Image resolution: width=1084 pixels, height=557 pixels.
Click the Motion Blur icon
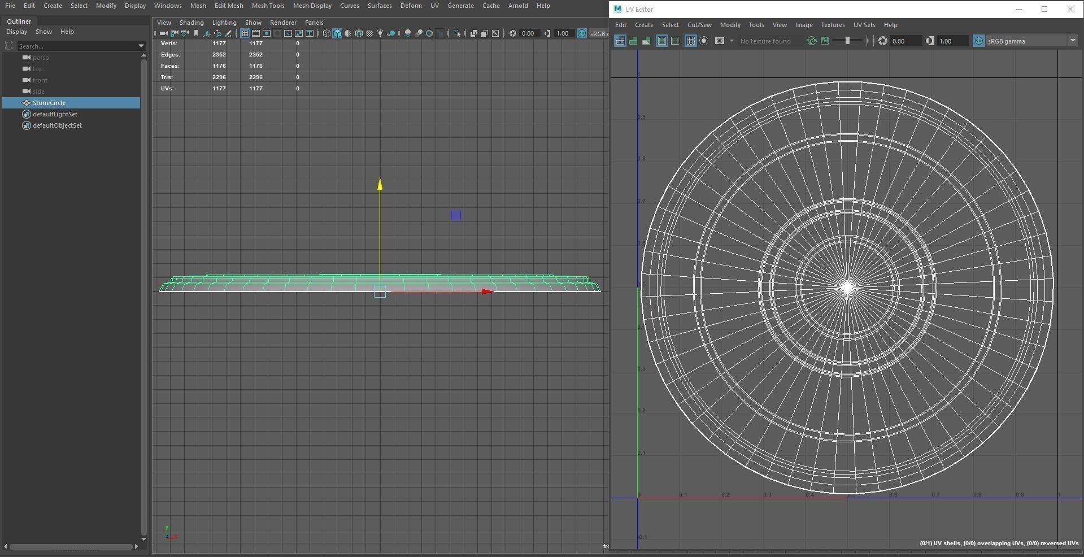pos(419,33)
